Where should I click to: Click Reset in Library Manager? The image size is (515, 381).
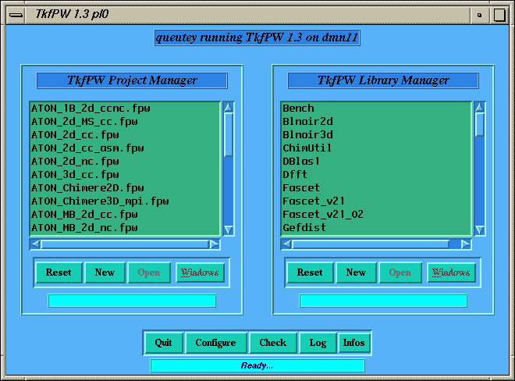coord(310,272)
